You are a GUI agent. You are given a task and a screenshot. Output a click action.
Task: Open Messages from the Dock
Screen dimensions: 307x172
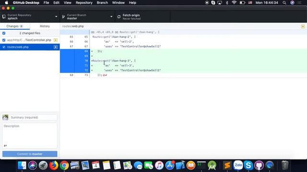click(138, 165)
